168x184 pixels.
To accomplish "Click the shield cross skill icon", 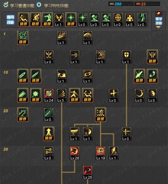I will 126,57.
